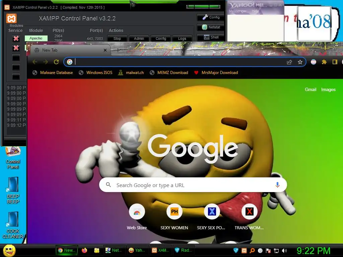Open the Apache Config button

click(x=161, y=38)
